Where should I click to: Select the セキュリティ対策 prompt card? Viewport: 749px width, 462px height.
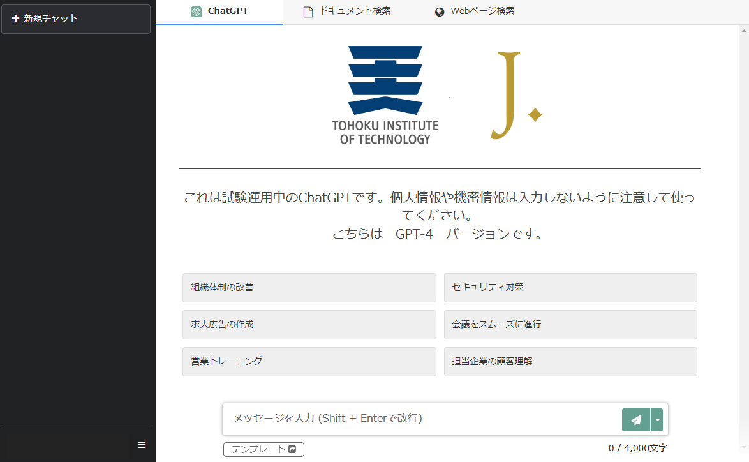(570, 288)
